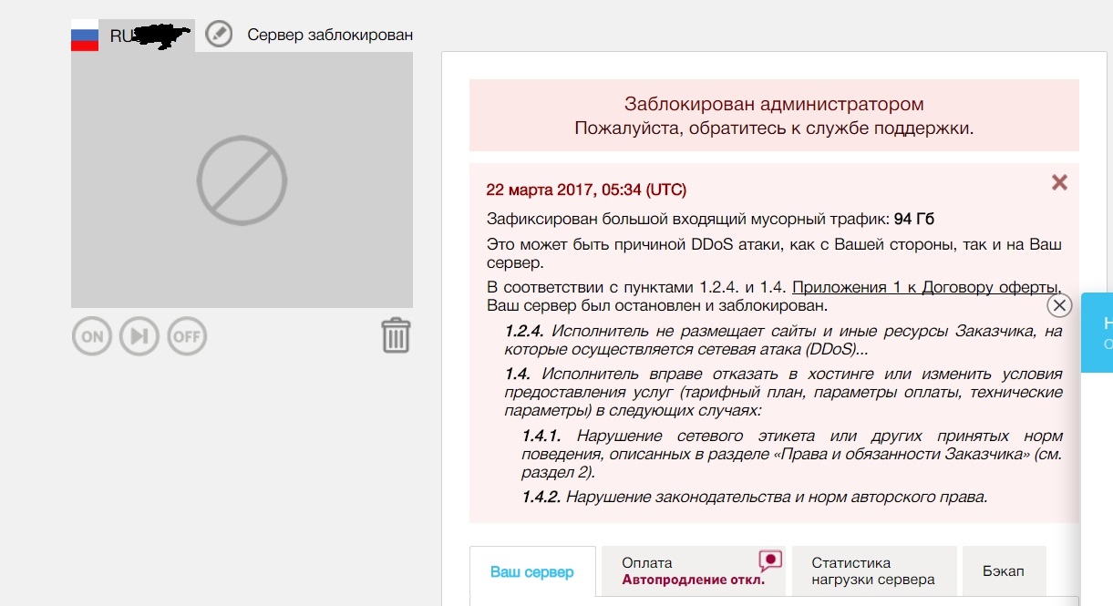Image resolution: width=1113 pixels, height=606 pixels.
Task: Open the alert bubble icon on Оплата tab
Action: [770, 560]
